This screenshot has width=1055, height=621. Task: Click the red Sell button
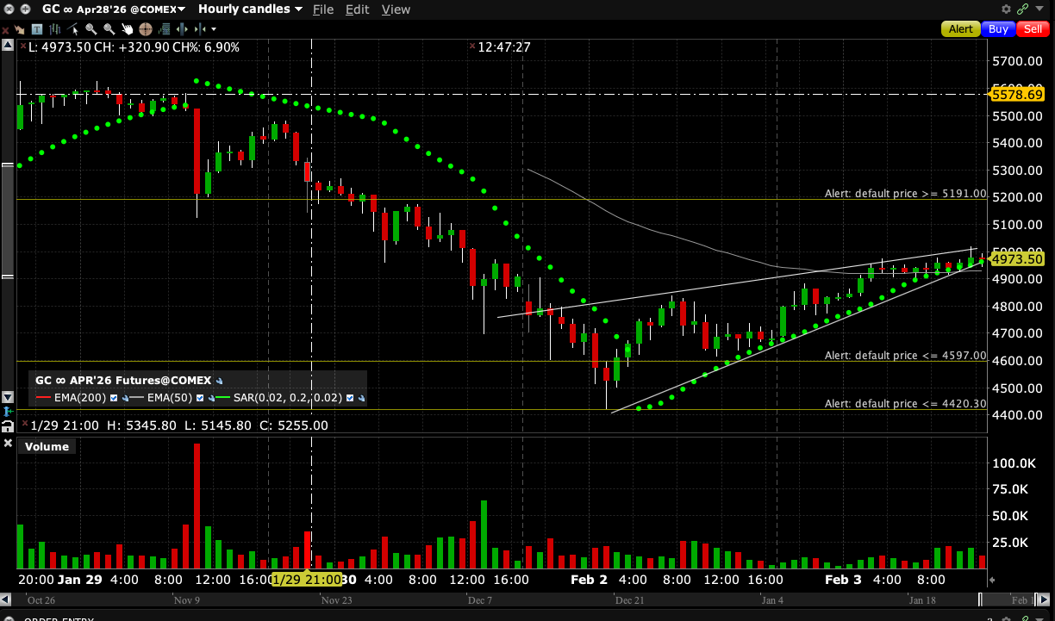(x=1031, y=29)
